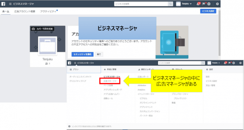The height and width of the screenshot is (130, 244).
Task: Open パートナー統合 link
Action: click(x=146, y=116)
